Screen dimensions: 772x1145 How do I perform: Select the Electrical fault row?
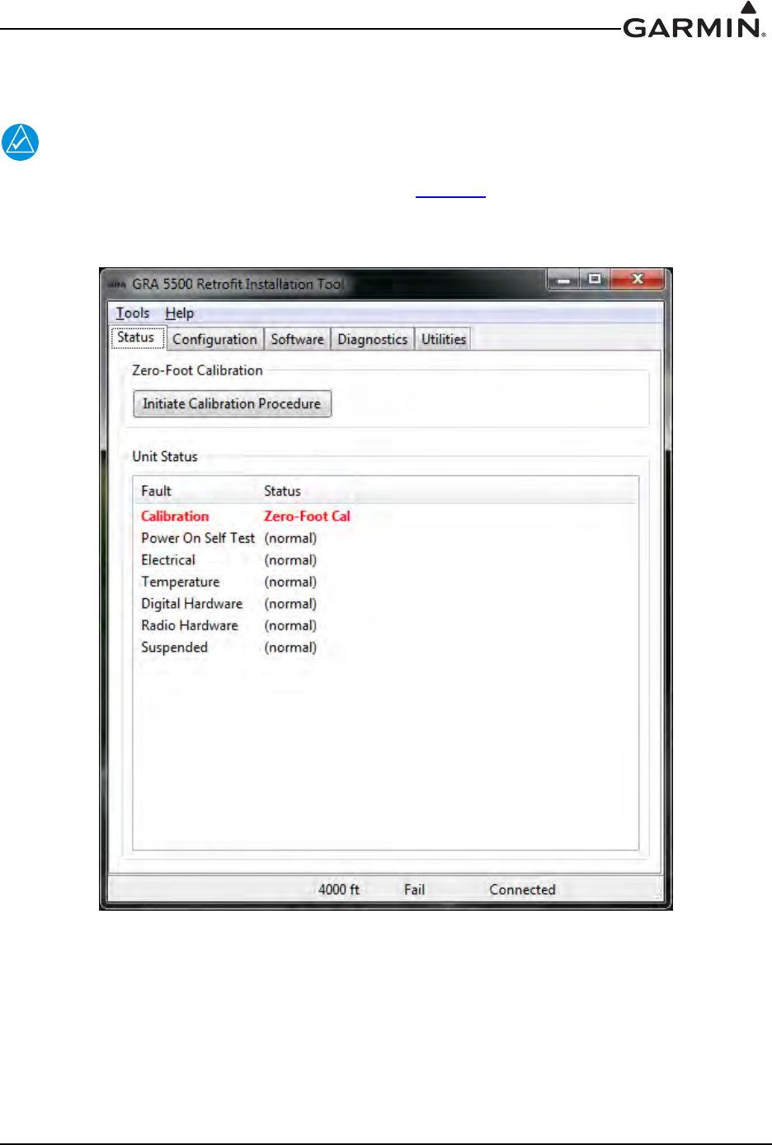click(385, 560)
